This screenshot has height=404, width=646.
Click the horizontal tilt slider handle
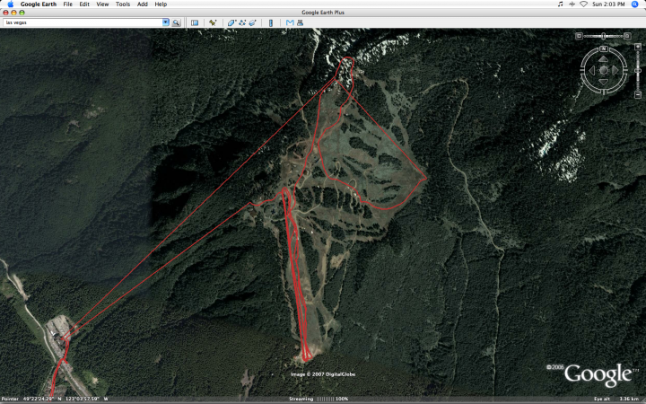coord(604,36)
